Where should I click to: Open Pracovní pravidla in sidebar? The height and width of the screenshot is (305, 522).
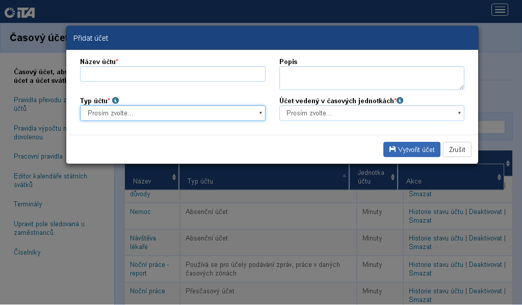(38, 157)
